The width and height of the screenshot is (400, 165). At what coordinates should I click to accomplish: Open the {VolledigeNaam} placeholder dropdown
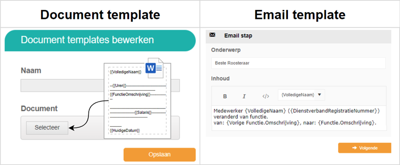pyautogui.click(x=301, y=95)
